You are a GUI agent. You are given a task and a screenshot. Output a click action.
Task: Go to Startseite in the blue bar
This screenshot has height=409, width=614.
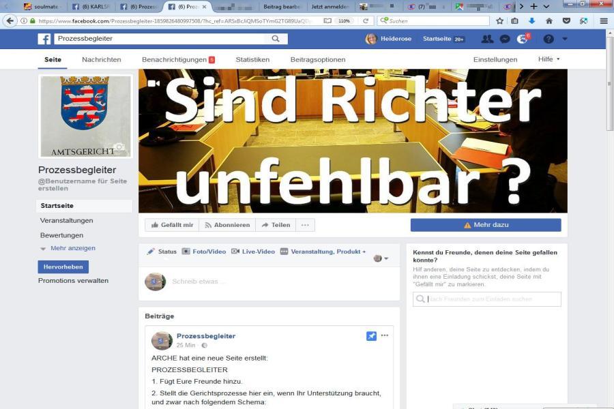click(x=437, y=39)
